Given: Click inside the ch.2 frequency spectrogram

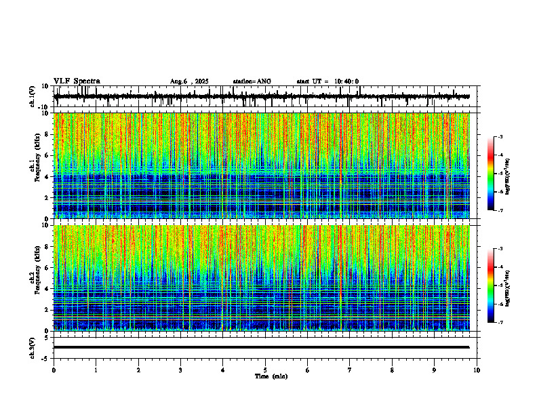Looking at the screenshot, I should pyautogui.click(x=262, y=278).
